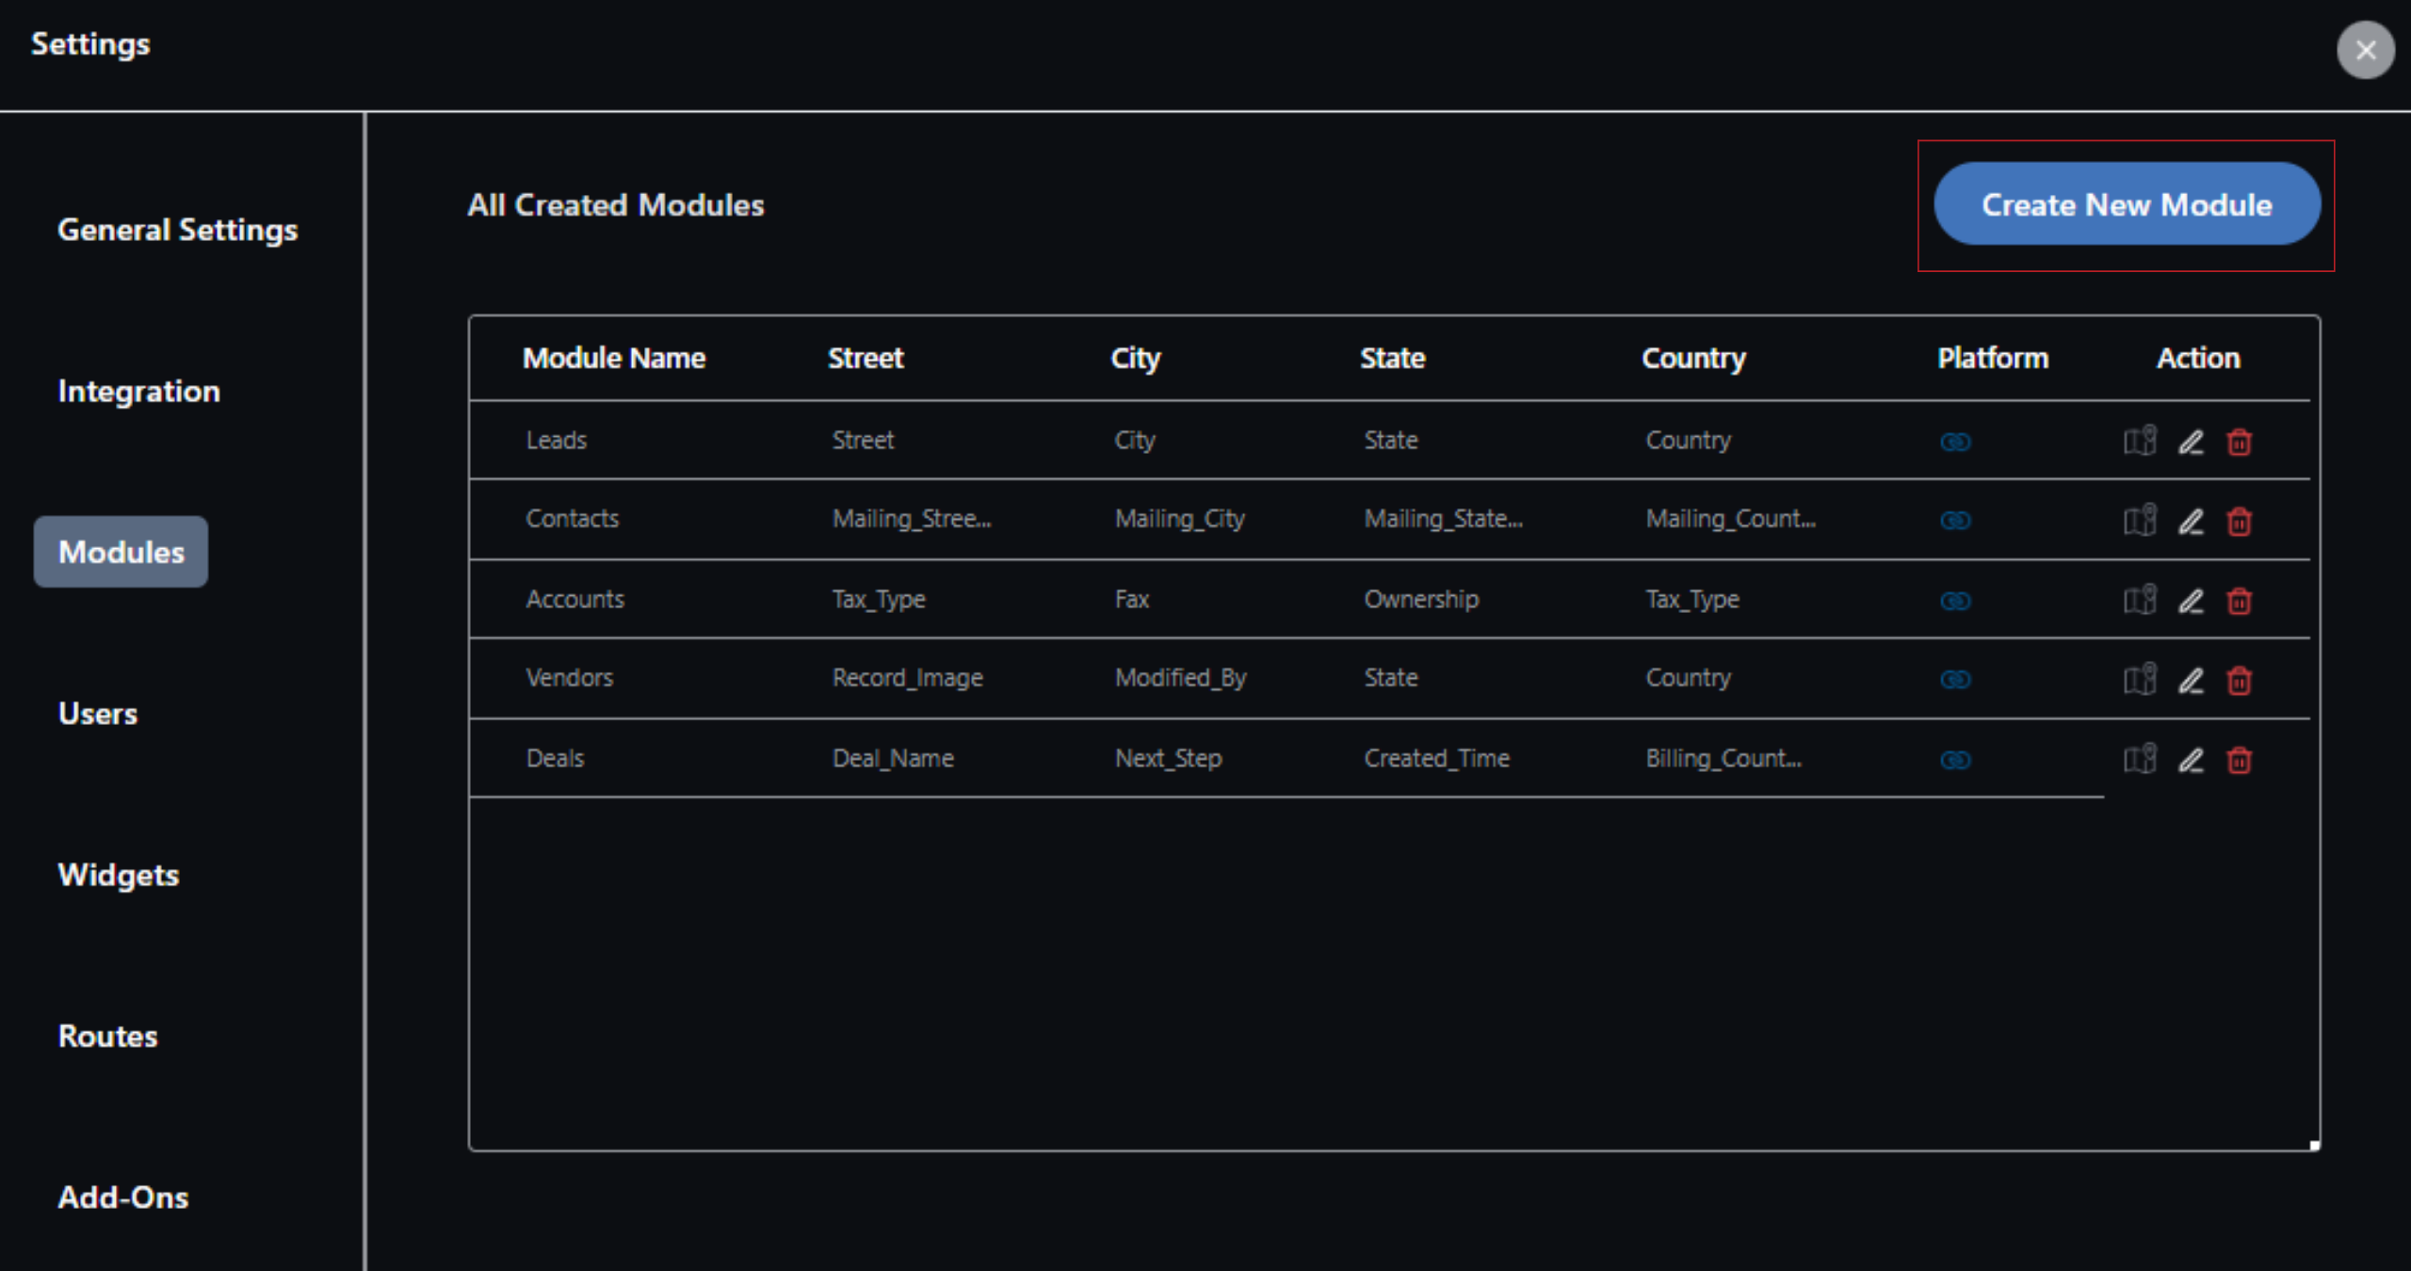Viewport: 2411px width, 1271px height.
Task: Navigate to Routes settings
Action: [107, 1036]
